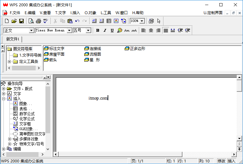Viewport: 243px width, 164px height.
Task: Create a new document with New icon
Action: point(7,21)
